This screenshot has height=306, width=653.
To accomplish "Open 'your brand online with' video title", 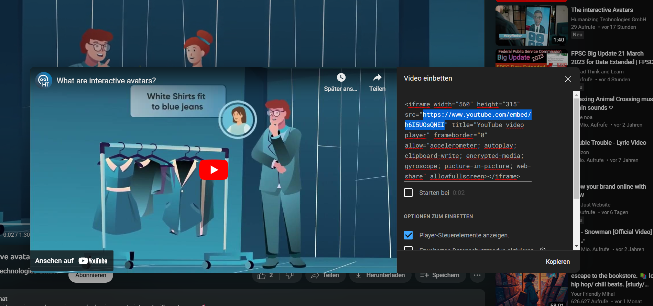I will (613, 191).
